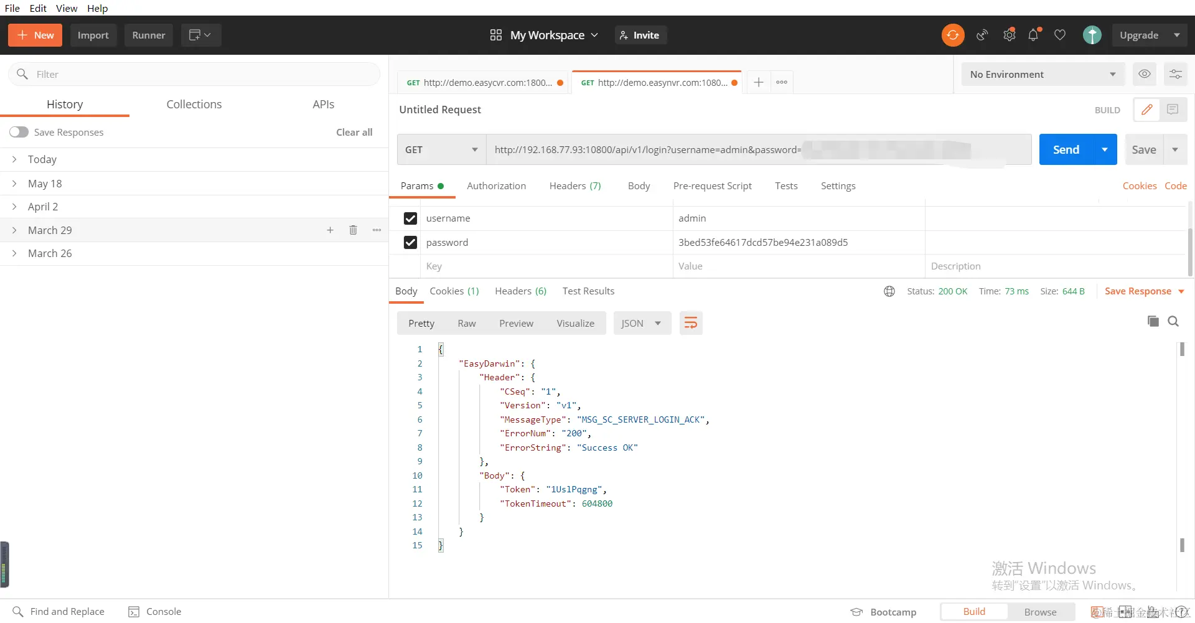Open the Cookies link
This screenshot has width=1195, height=623.
click(1139, 185)
